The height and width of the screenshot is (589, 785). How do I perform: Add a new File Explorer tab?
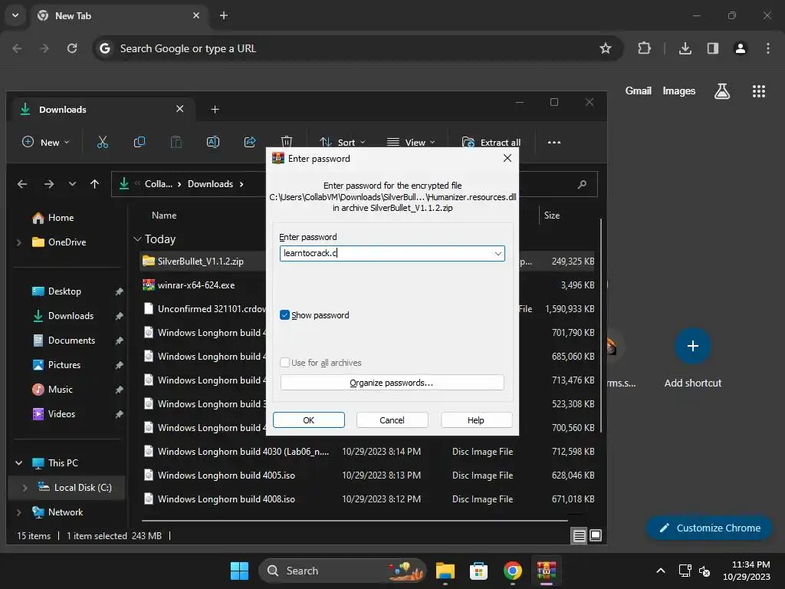(215, 109)
